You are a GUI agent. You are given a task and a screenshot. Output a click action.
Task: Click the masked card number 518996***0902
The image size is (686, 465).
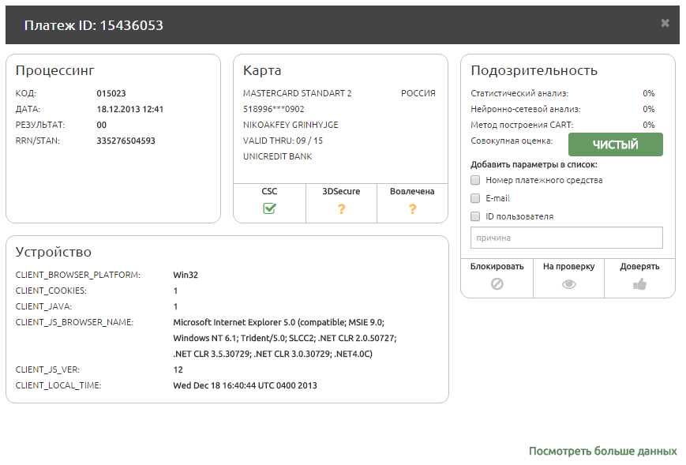tap(273, 109)
